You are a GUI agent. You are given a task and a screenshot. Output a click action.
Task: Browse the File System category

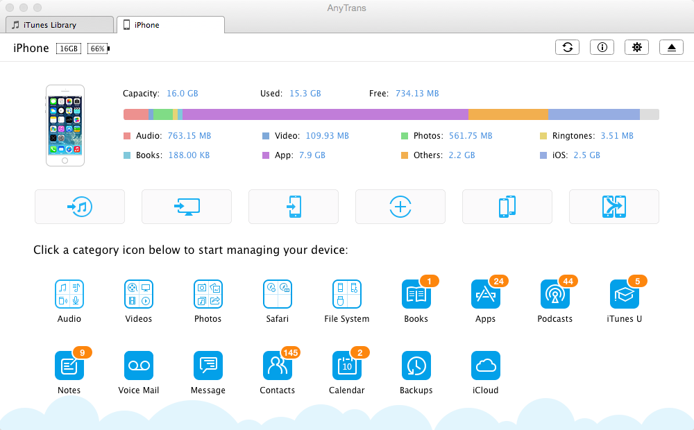point(347,294)
